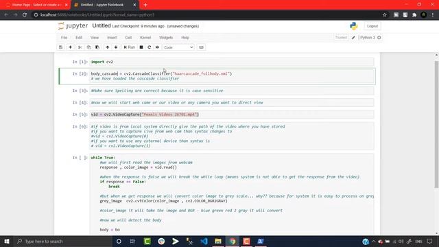The image size is (439, 247).
Task: Move selected cell down arrow
Action: [116, 47]
